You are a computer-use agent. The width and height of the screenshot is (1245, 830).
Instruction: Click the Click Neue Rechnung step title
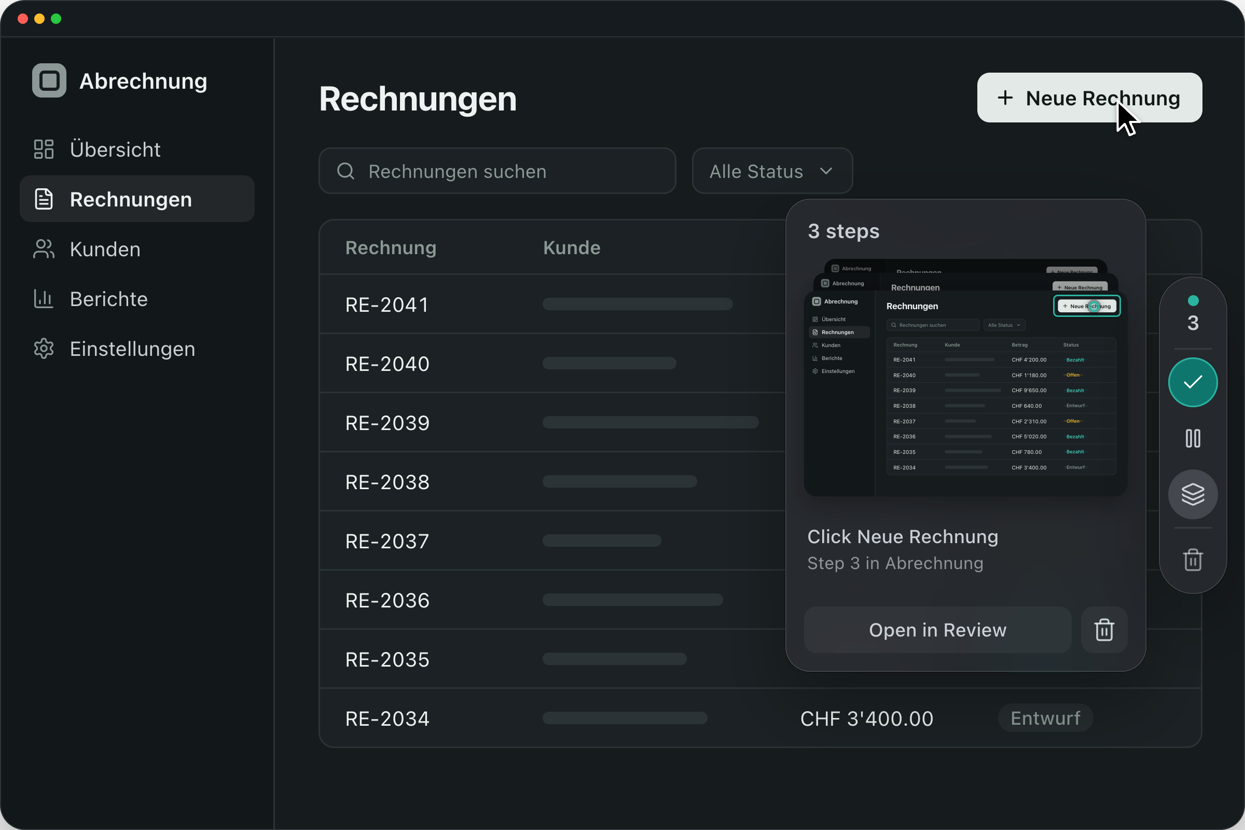click(x=903, y=536)
